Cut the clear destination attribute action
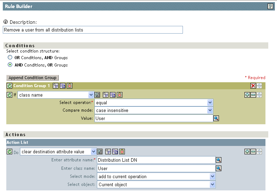277x196 pixels. 108,152
